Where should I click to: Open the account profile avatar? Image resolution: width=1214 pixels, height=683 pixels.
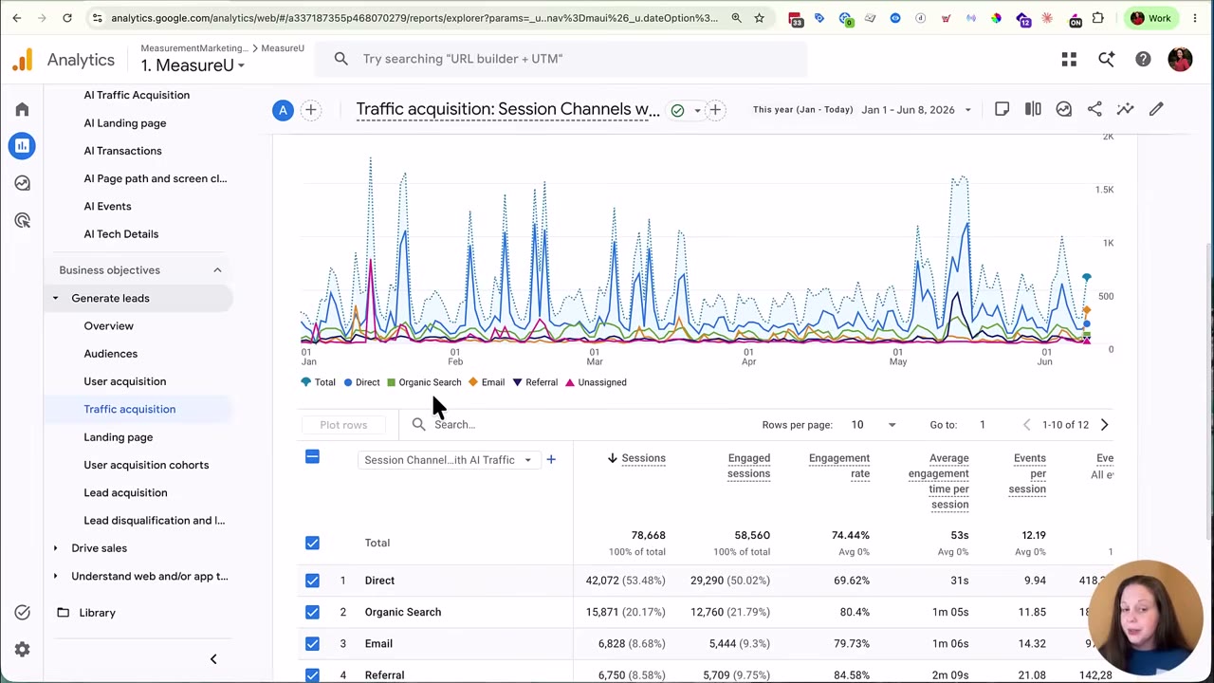1180,60
